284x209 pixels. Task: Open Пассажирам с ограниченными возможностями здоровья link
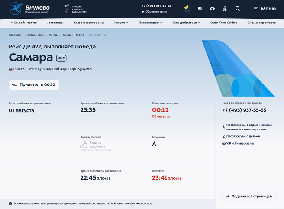(x=248, y=127)
